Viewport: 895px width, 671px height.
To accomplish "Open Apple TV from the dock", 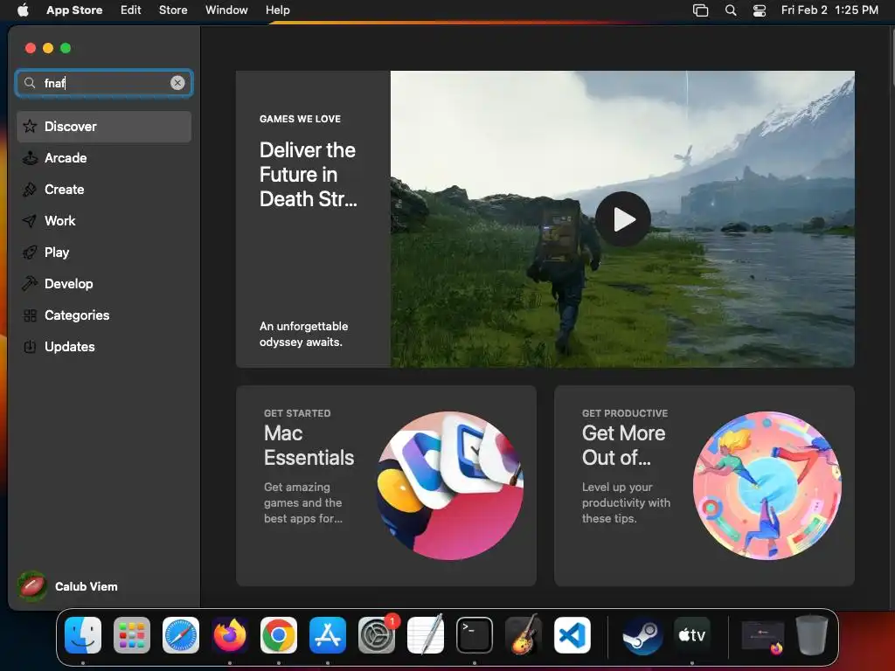I will [x=692, y=635].
